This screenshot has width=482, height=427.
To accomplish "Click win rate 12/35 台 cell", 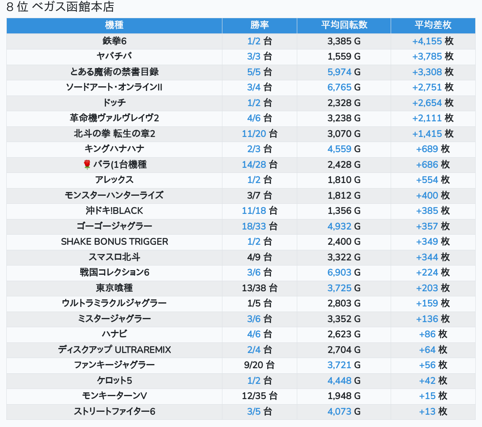I will point(260,396).
